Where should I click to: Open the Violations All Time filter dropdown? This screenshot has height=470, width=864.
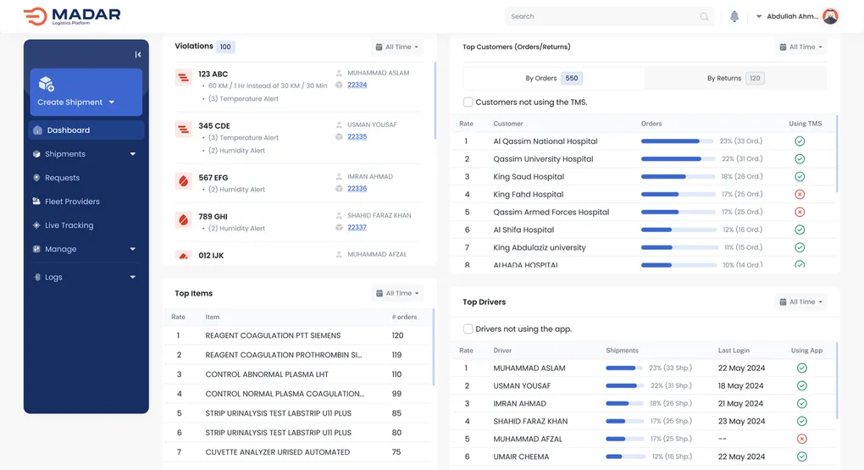point(397,47)
